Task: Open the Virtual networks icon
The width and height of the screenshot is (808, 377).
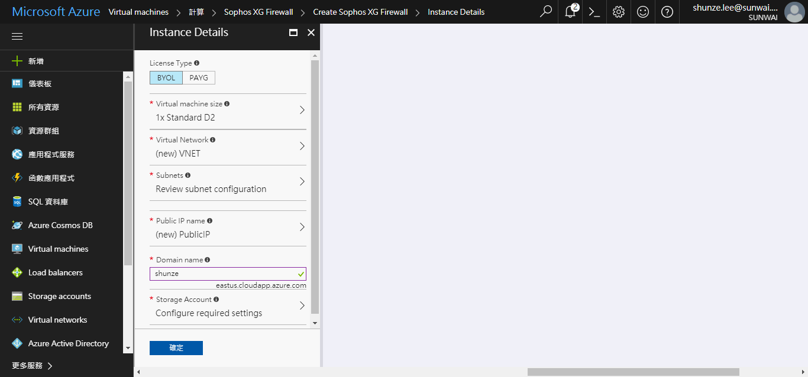Action: [x=17, y=320]
